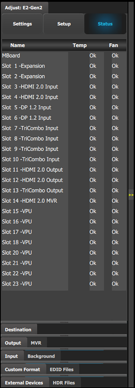This screenshot has width=135, height=388.
Task: Open the Background tab
Action: [x=41, y=356]
